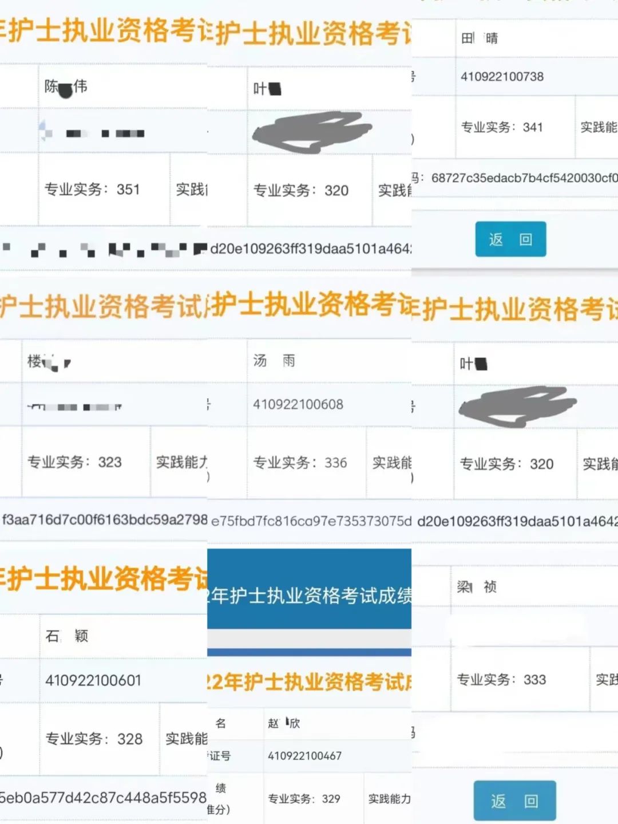Click the verification code starting with f3aa716d

click(104, 519)
